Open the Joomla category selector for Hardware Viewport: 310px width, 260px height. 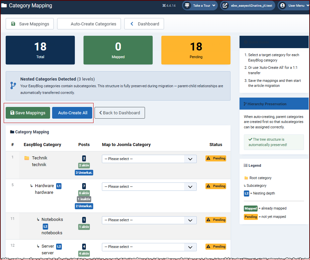click(149, 187)
